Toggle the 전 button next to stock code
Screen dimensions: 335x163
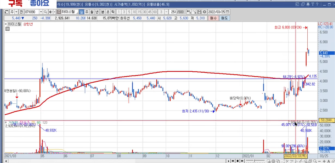pos(21,12)
